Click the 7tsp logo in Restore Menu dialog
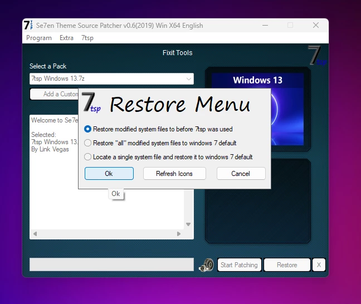Image resolution: width=361 pixels, height=304 pixels. pyautogui.click(x=91, y=102)
